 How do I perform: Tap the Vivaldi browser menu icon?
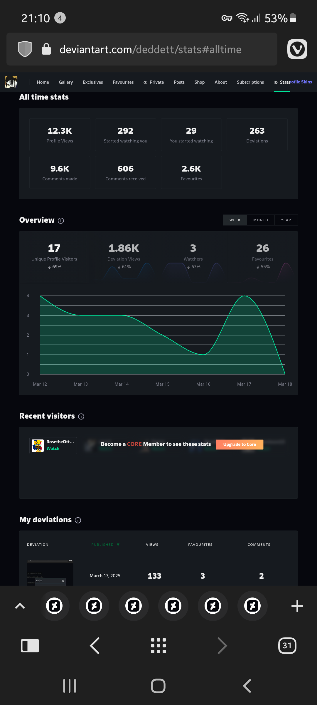[x=297, y=49]
